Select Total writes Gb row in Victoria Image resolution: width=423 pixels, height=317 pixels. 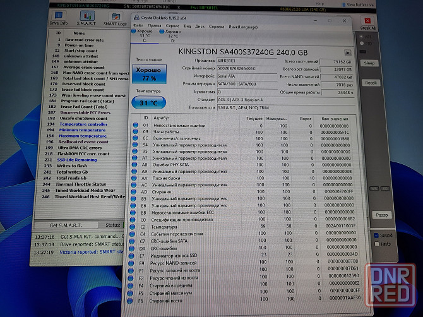pyautogui.click(x=72, y=172)
